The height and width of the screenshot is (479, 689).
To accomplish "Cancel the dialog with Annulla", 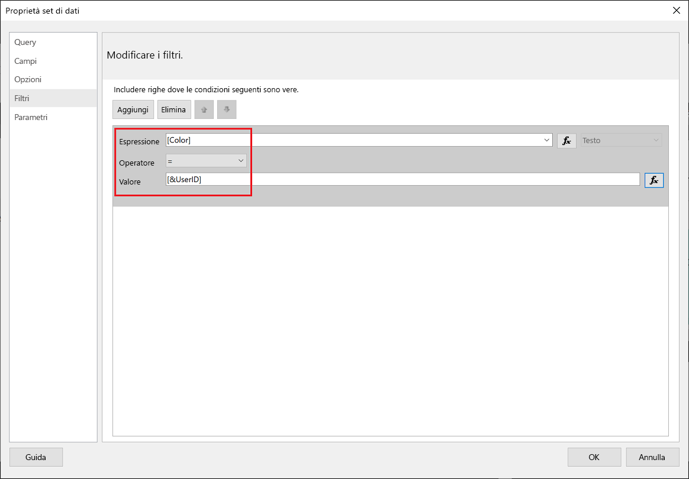I will point(652,457).
